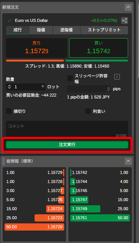139x243 pixels.
Task: Focus the 数量 quantity input field
Action: click(26, 87)
